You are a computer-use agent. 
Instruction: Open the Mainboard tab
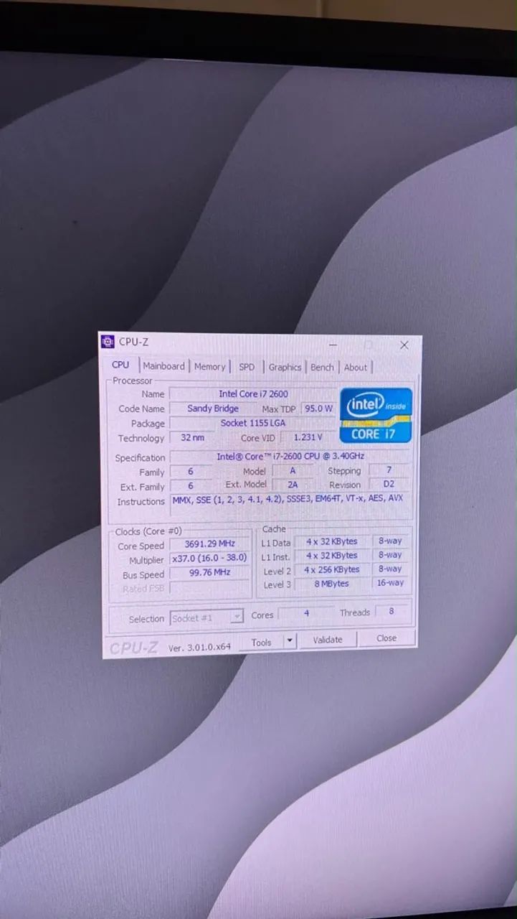coord(163,365)
